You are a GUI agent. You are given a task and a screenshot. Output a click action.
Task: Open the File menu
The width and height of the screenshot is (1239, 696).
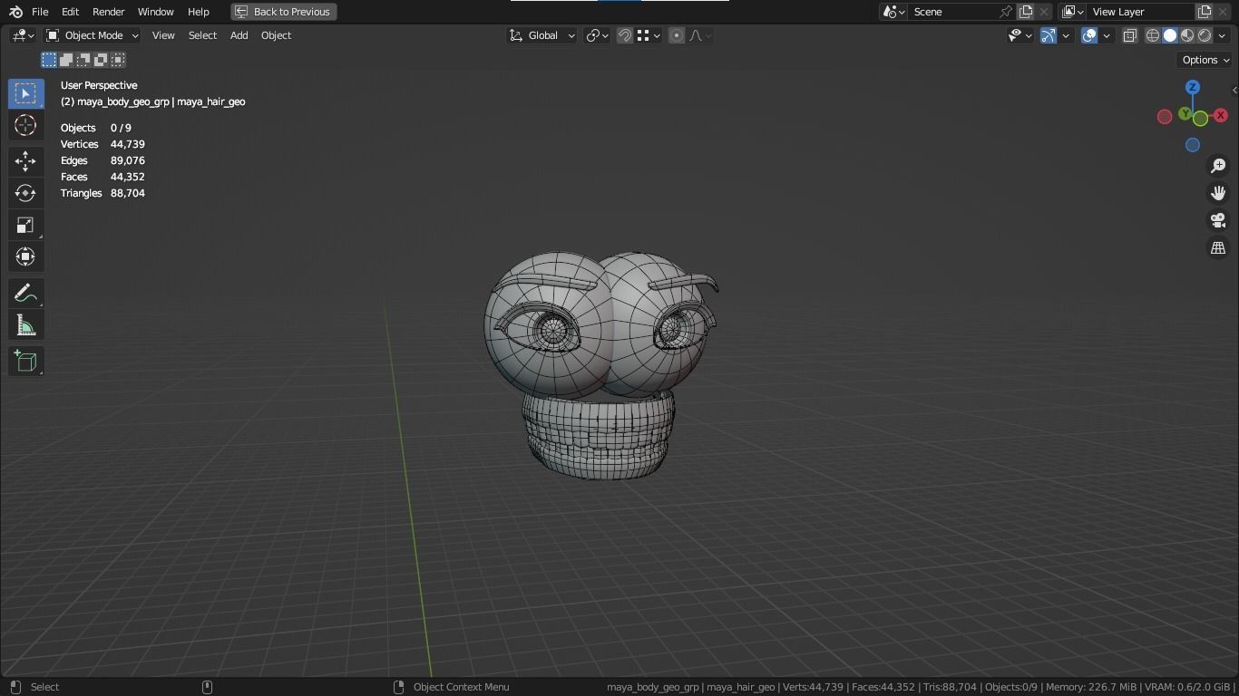[x=40, y=12]
